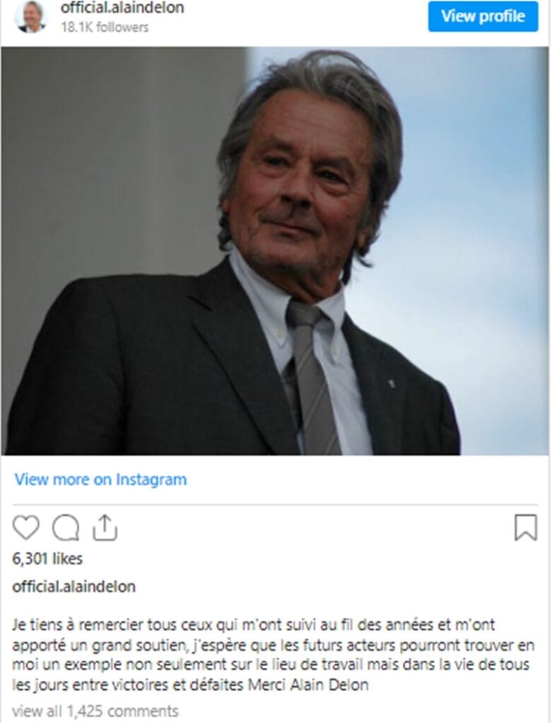Click the main post photo
This screenshot has height=723, width=552.
(275, 251)
